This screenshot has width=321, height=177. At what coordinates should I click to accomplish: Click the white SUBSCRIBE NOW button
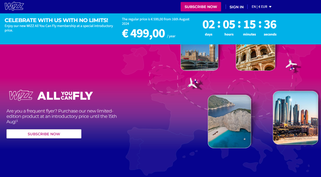coord(44,134)
